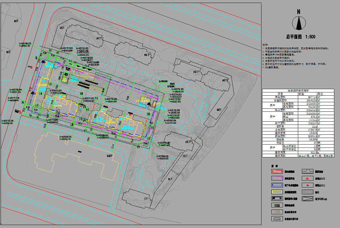Click the magenta setback line legend symbol
This screenshot has height=228, width=340.
click(276, 178)
